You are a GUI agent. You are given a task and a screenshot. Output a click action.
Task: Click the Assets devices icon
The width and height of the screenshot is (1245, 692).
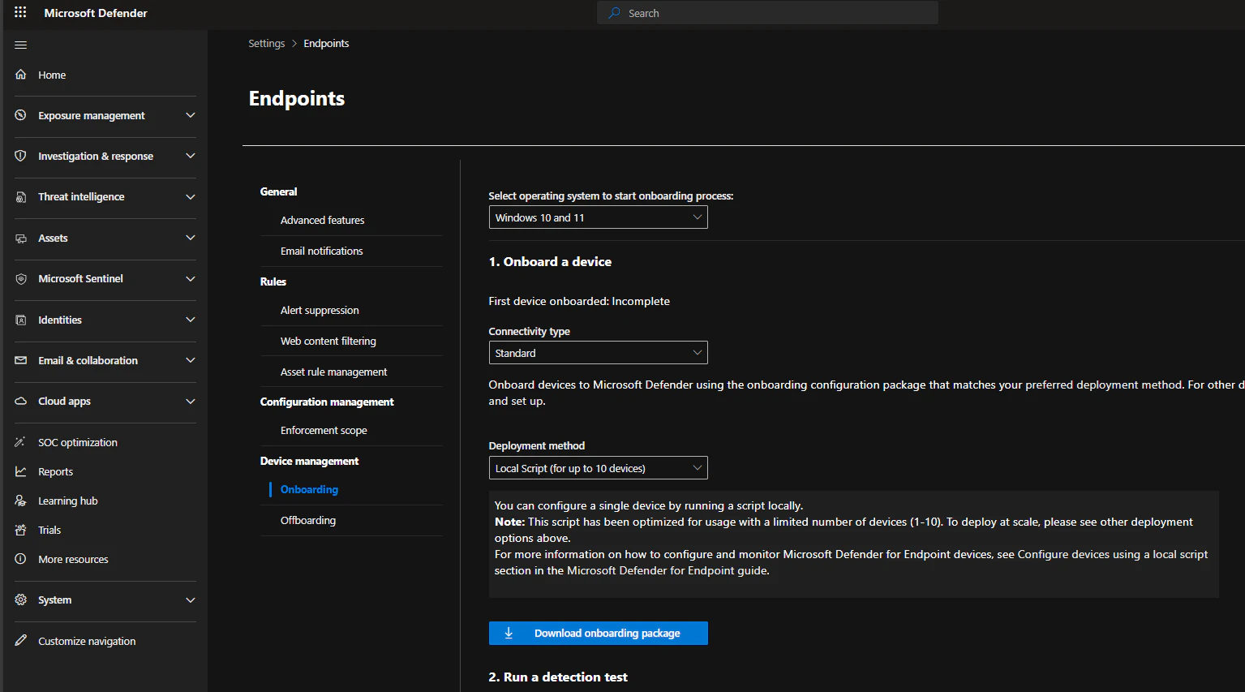(x=21, y=239)
